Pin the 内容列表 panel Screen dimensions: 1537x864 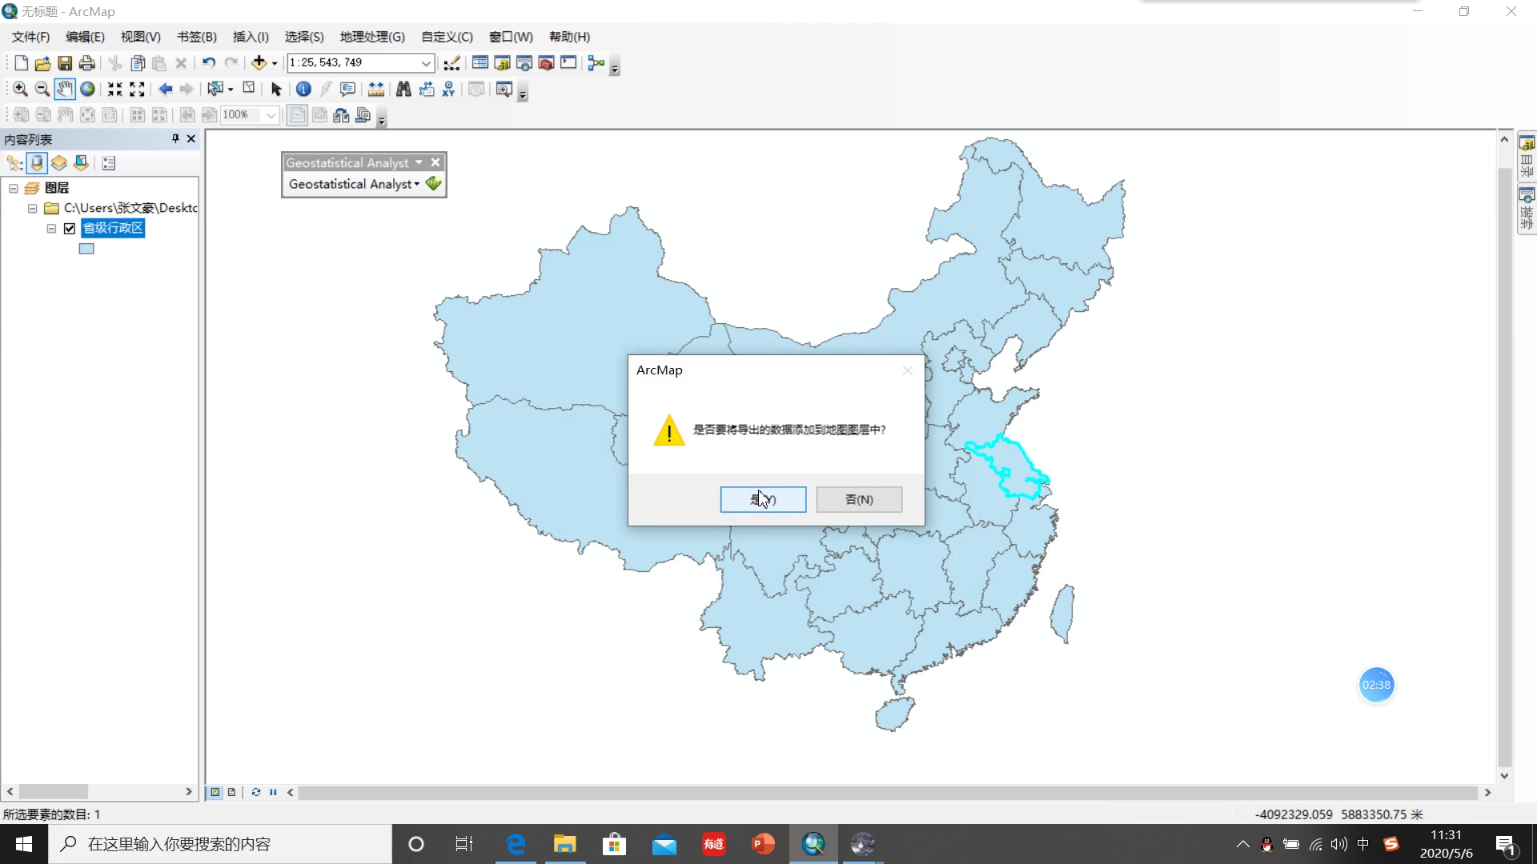(174, 138)
